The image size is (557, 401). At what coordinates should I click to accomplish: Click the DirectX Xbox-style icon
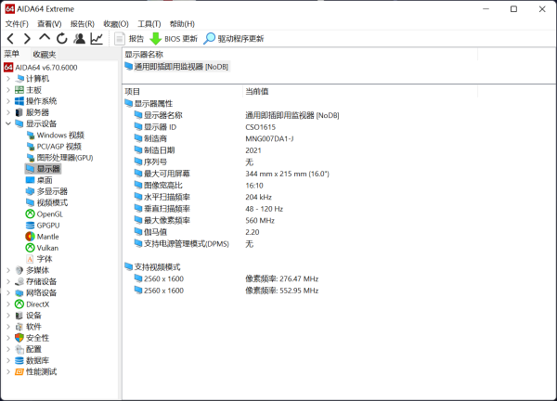point(19,304)
